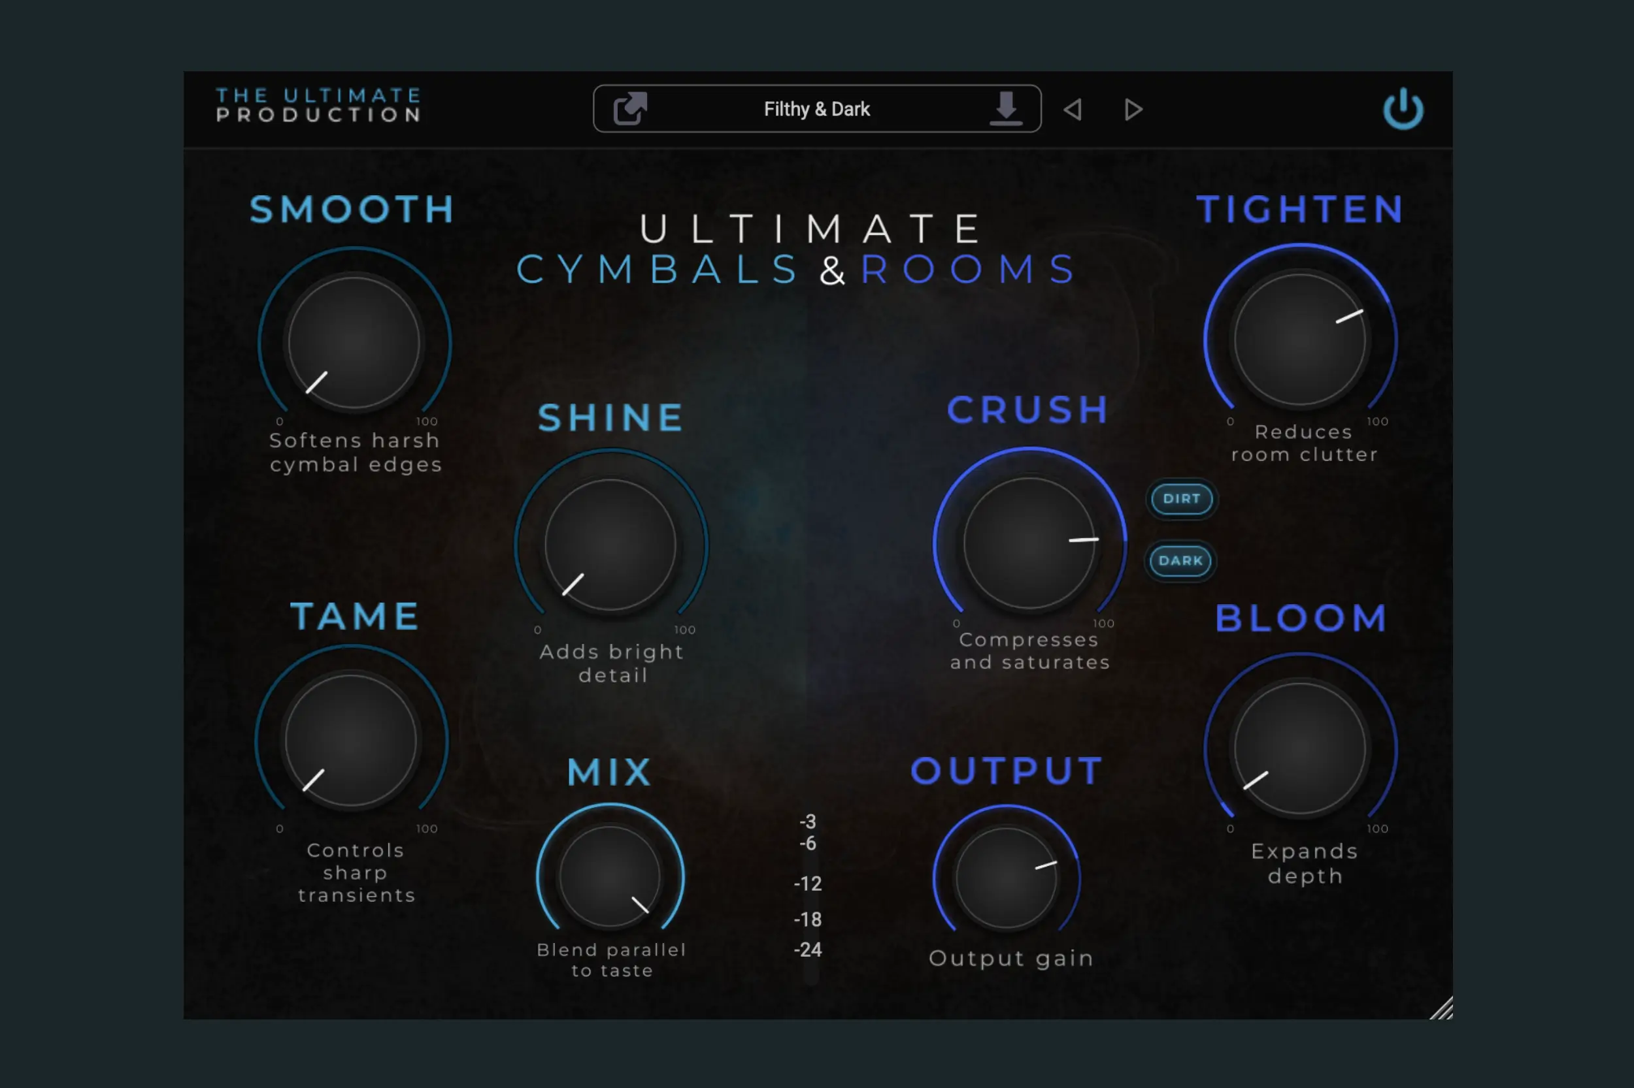Click the SMOOTH knob

(x=354, y=343)
